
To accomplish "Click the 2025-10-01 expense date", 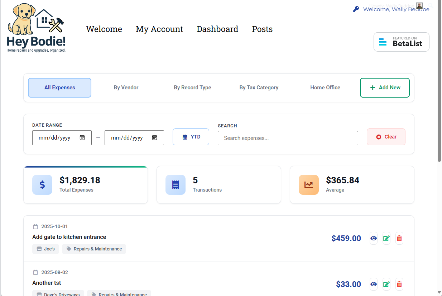I will pos(54,227).
